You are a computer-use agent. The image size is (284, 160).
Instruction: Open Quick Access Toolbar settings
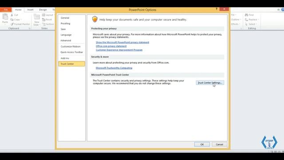coord(72,52)
